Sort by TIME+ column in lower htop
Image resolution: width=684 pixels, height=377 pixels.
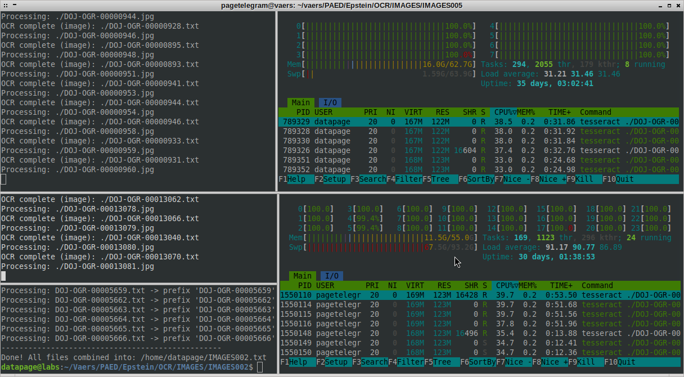pos(561,285)
